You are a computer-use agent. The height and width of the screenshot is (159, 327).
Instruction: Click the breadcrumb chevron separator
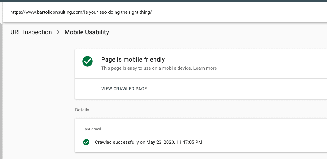59,32
